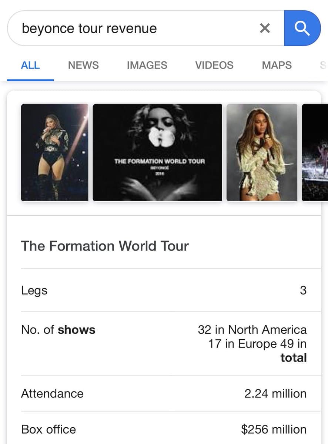
Task: Click the 'No. of shows' row label
Action: tap(58, 330)
